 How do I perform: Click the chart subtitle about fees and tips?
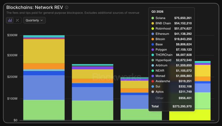73,13
